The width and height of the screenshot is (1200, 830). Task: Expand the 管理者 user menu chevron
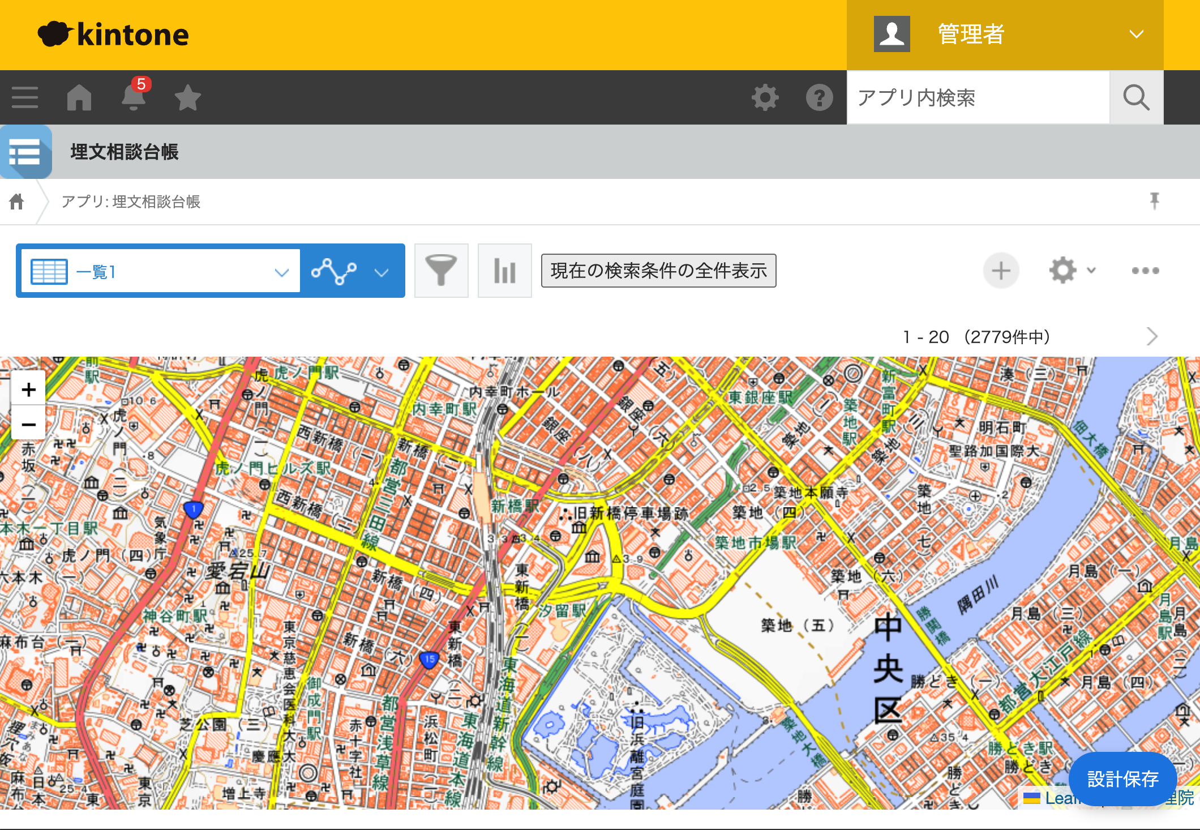(x=1136, y=35)
